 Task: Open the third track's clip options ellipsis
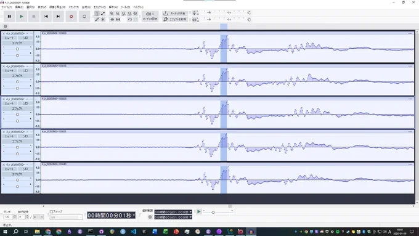(410, 99)
